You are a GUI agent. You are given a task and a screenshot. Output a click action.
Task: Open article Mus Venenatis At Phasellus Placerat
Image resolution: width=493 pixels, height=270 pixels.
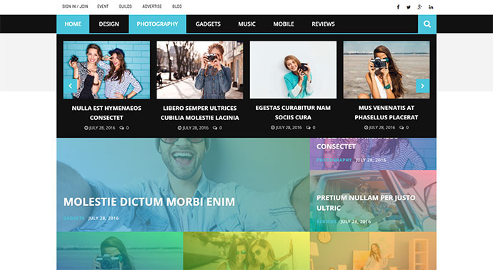(387, 113)
